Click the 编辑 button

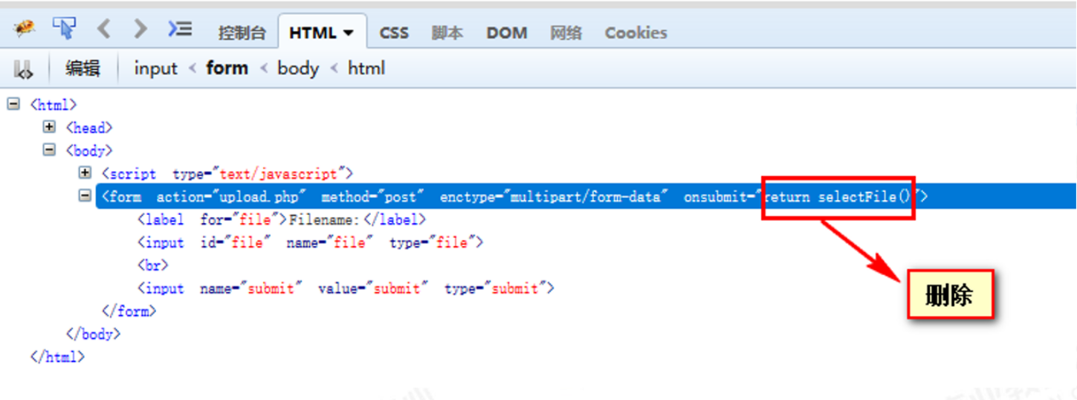[83, 68]
